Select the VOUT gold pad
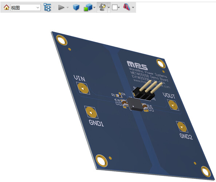This screenshot has height=182, width=216. [x=173, y=105]
